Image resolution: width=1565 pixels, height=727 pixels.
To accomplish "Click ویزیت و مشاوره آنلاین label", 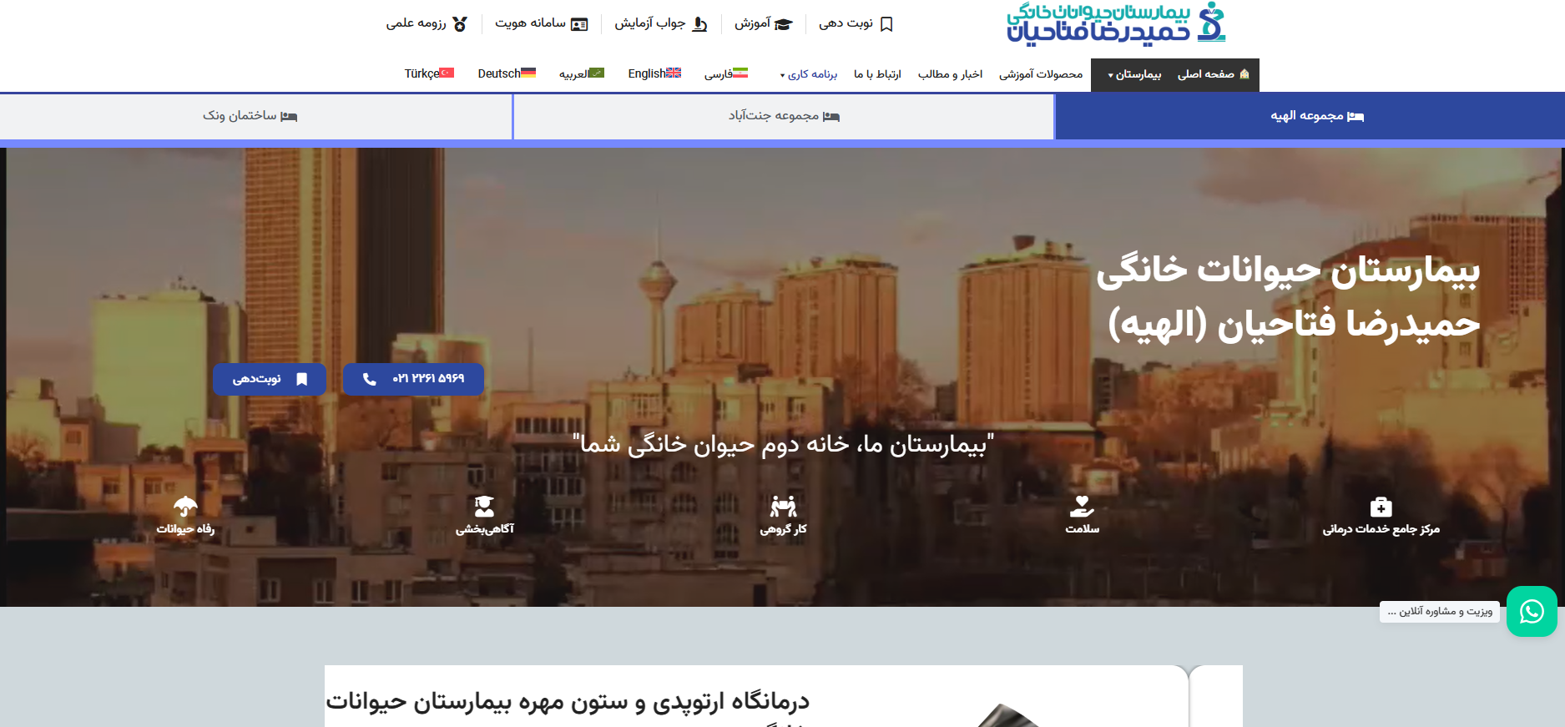I will [1440, 612].
